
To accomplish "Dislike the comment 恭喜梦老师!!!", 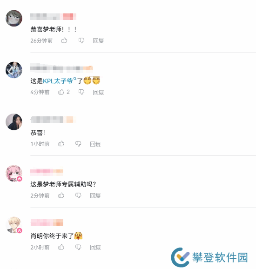I will coord(81,40).
